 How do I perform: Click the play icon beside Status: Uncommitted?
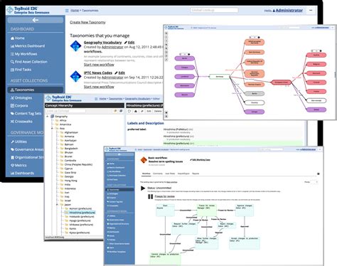pos(143,188)
